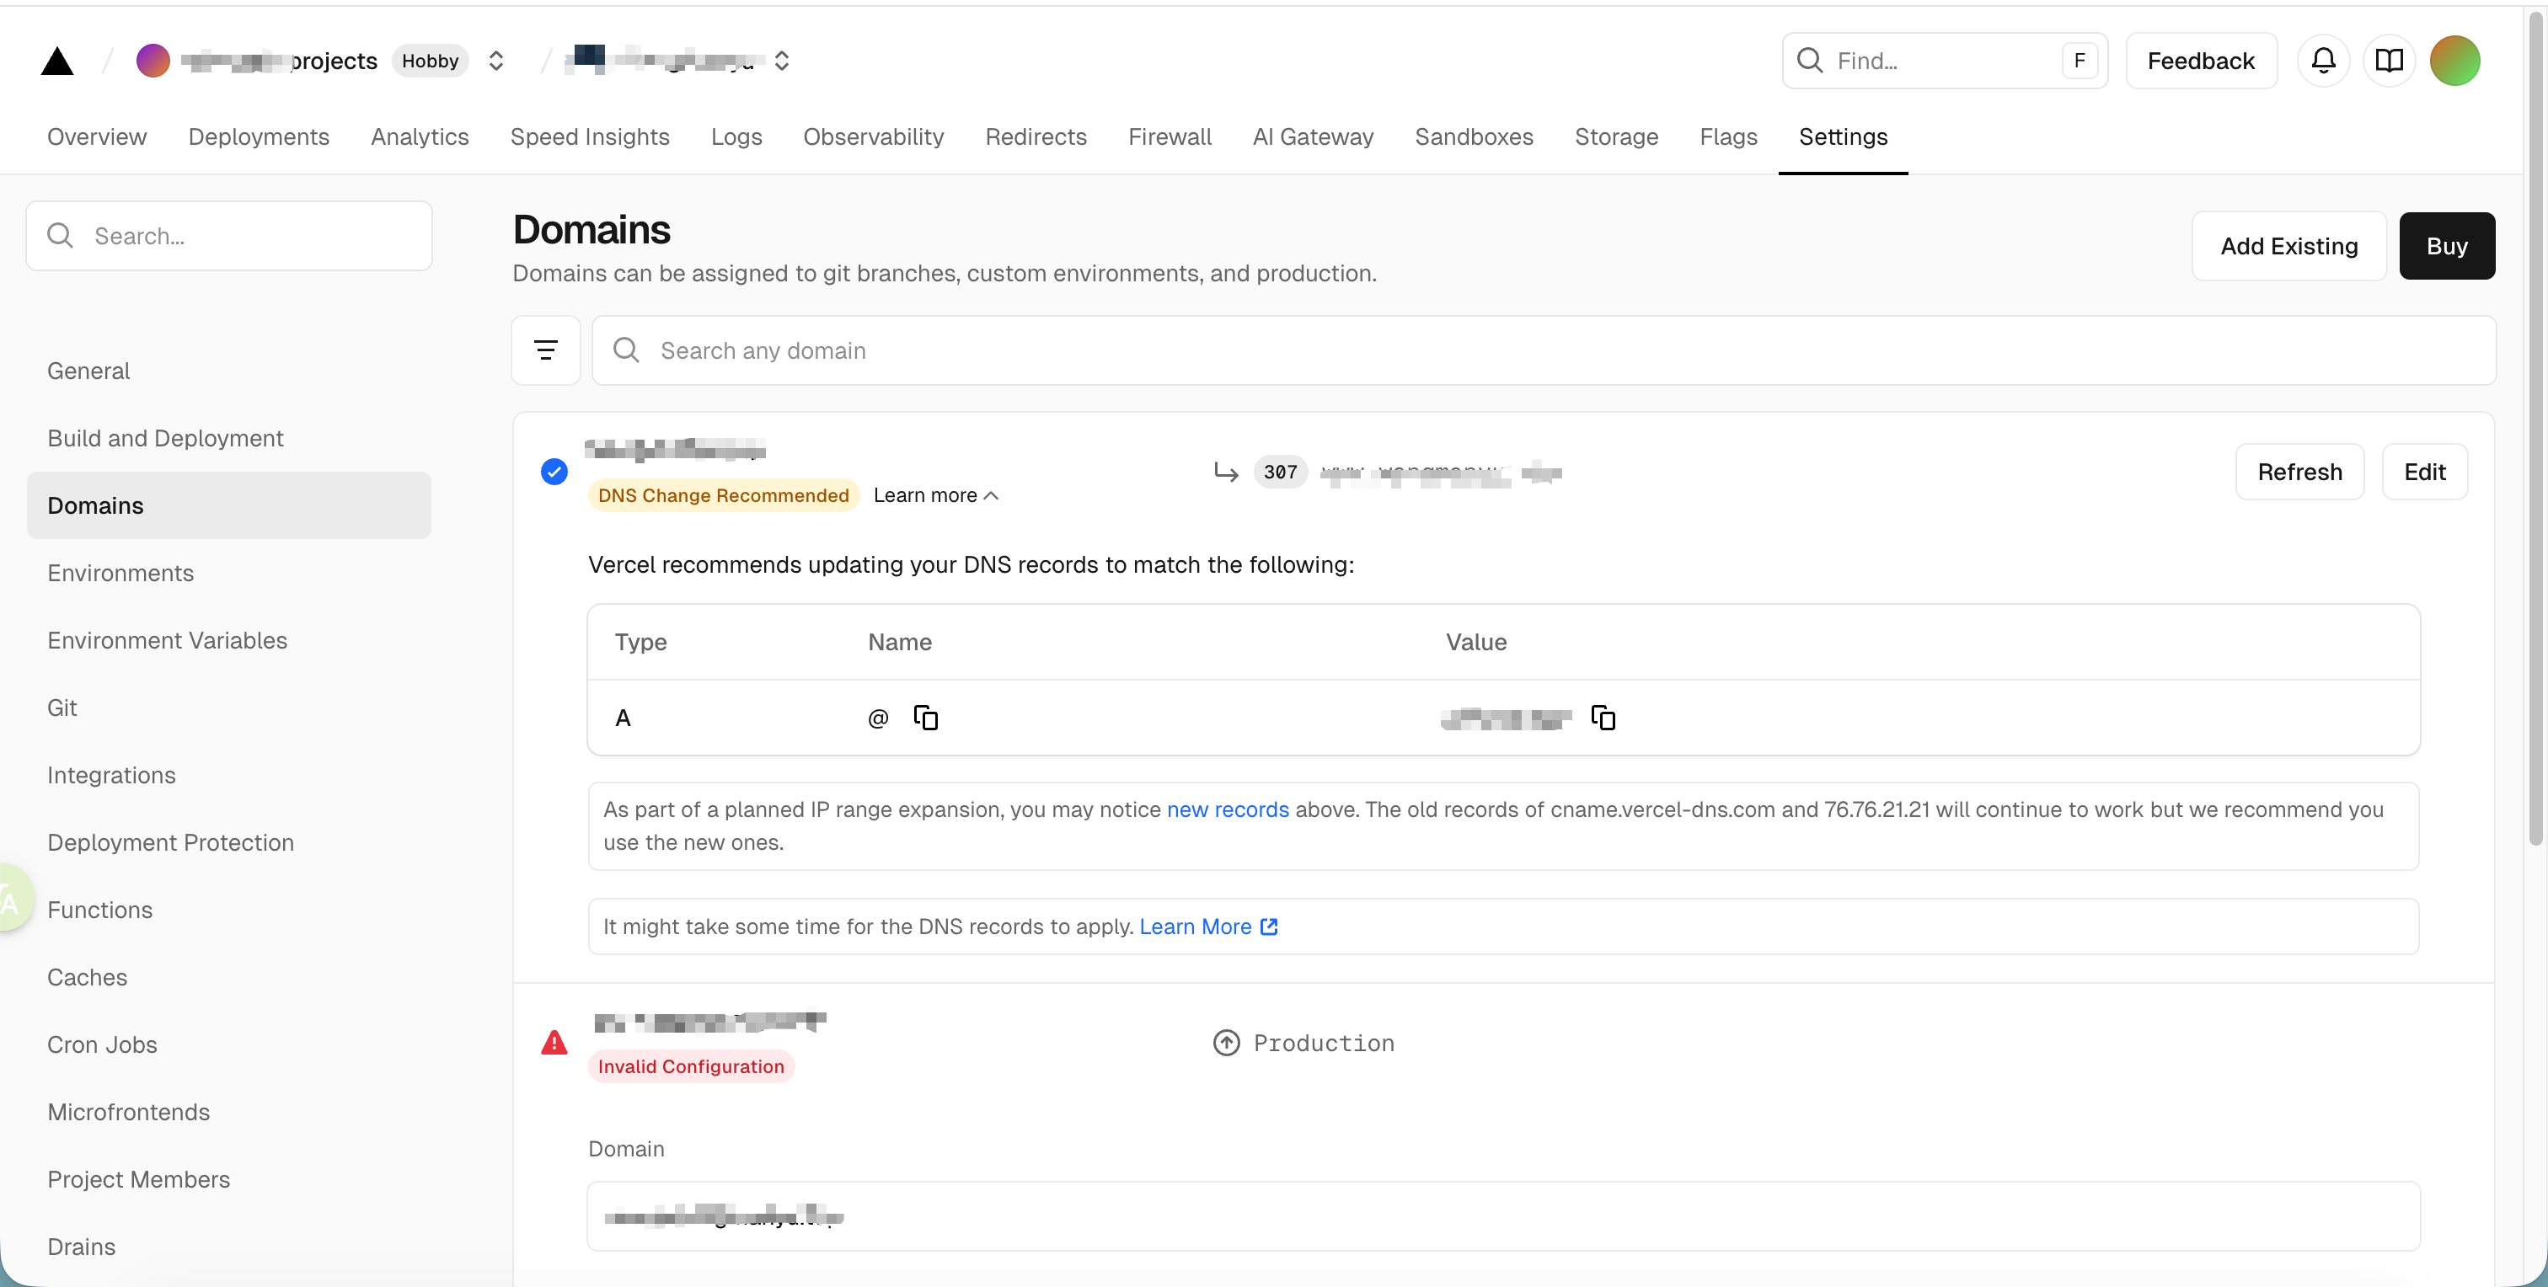Collapse the Learn more DNS details
This screenshot has width=2548, height=1287.
(936, 495)
